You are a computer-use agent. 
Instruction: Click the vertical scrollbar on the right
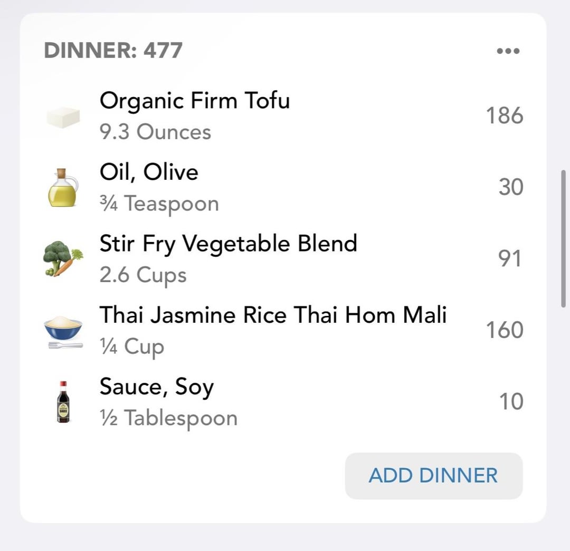coord(564,238)
